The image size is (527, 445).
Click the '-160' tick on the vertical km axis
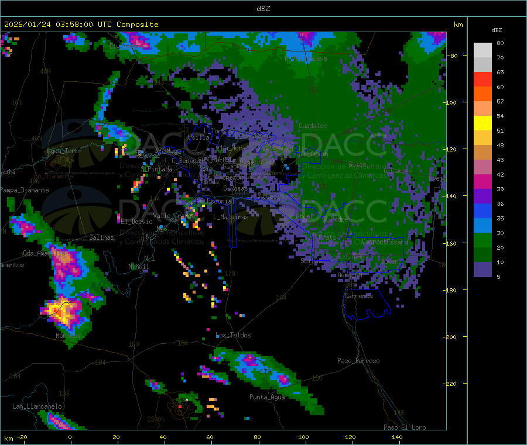(x=449, y=243)
